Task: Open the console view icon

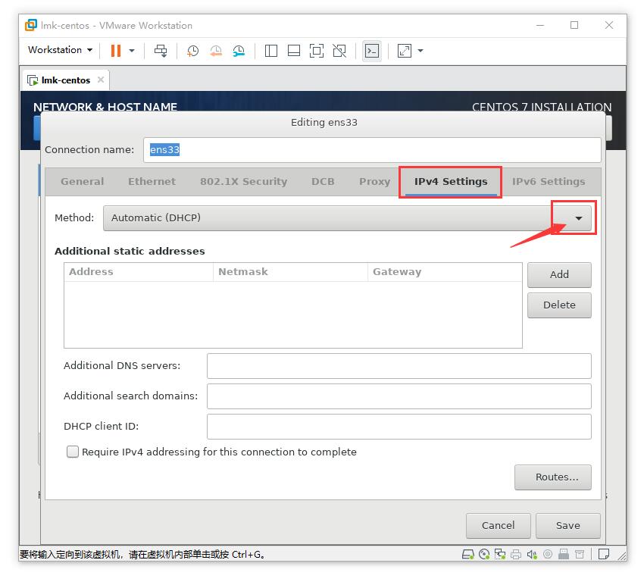Action: 372,51
